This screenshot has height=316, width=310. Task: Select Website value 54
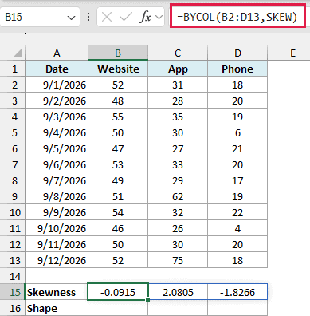[118, 212]
